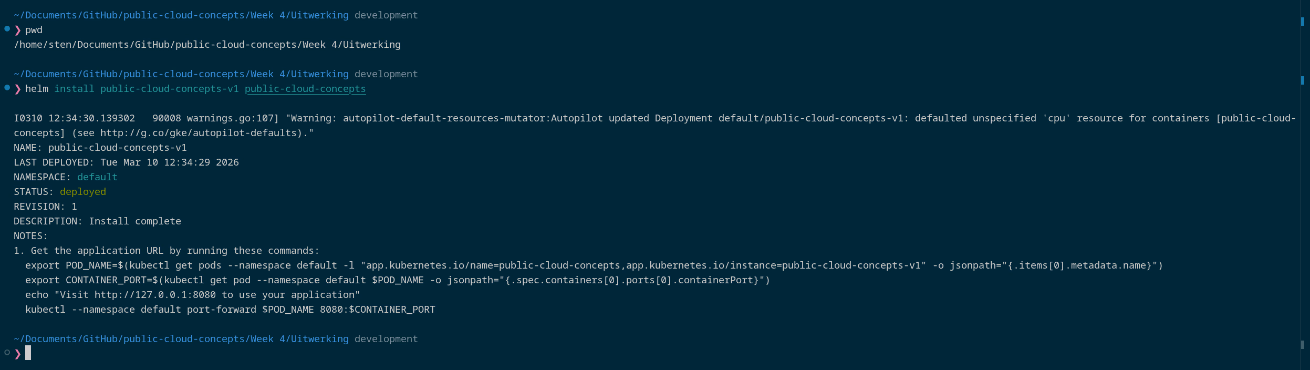The height and width of the screenshot is (370, 1310).
Task: Click the teal "default" namespace value
Action: point(97,177)
